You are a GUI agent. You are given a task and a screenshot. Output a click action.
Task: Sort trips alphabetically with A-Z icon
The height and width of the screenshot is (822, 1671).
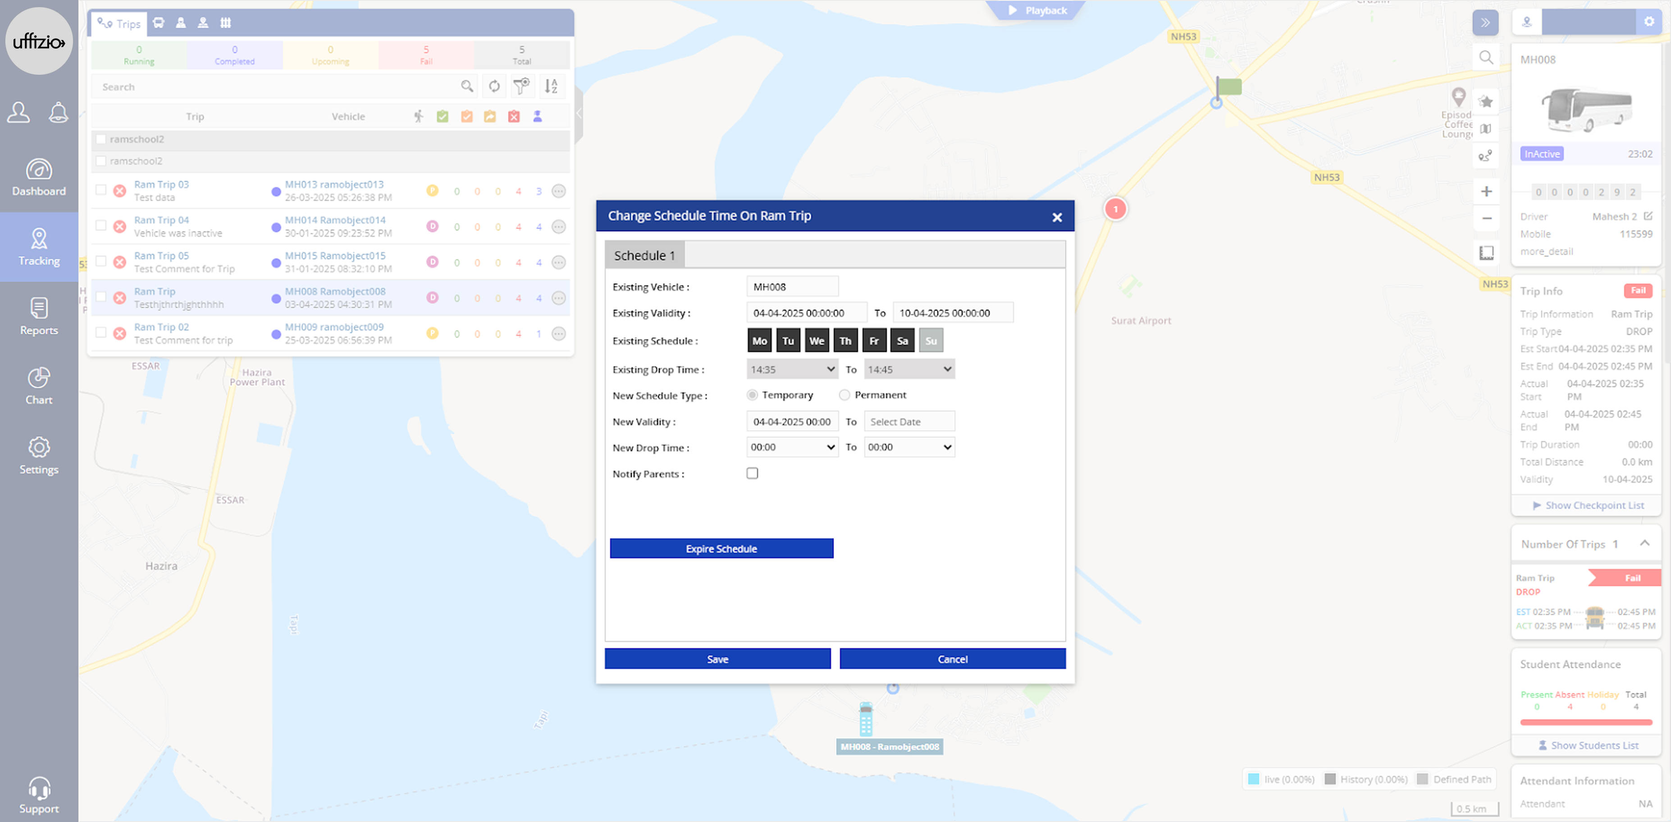pyautogui.click(x=551, y=86)
